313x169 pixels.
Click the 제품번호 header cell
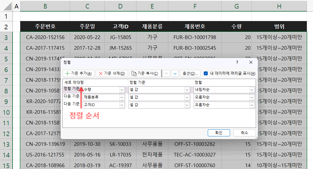[x=195, y=27]
